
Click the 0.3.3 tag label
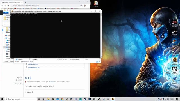[x=20, y=78]
